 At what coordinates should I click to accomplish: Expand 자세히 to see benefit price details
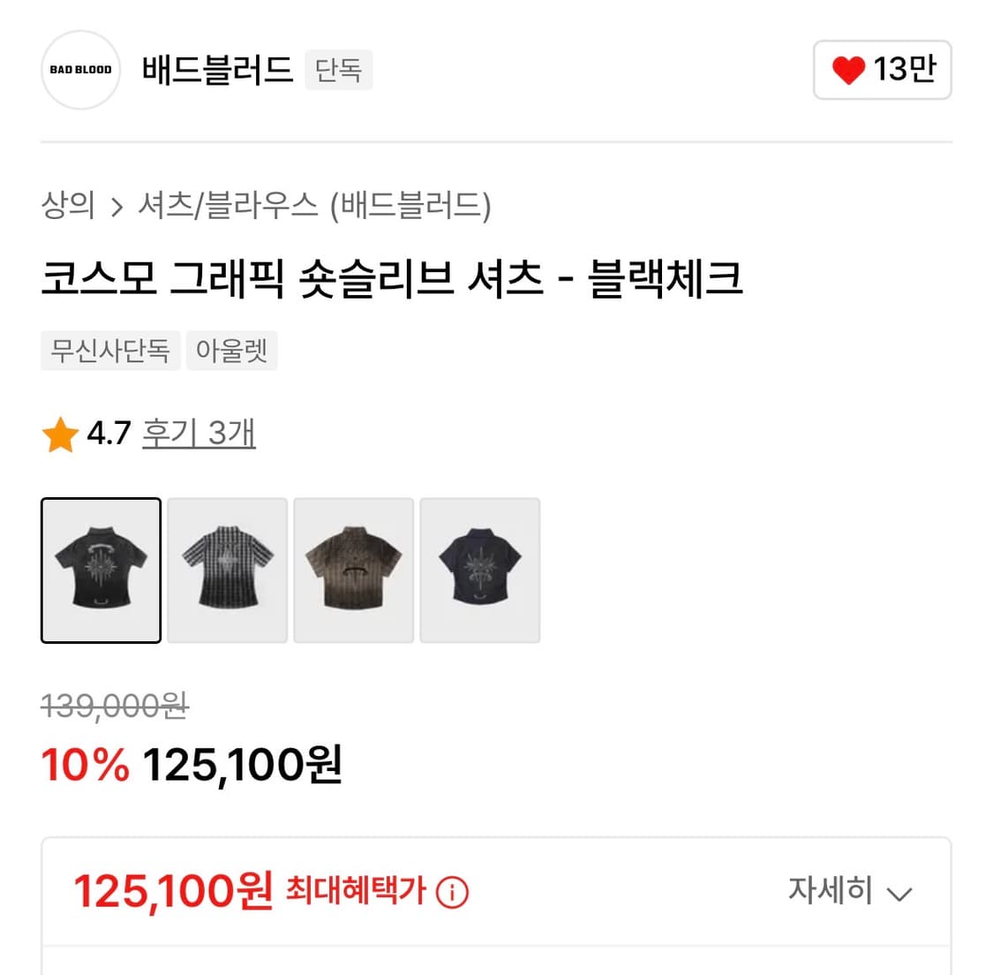tap(852, 892)
